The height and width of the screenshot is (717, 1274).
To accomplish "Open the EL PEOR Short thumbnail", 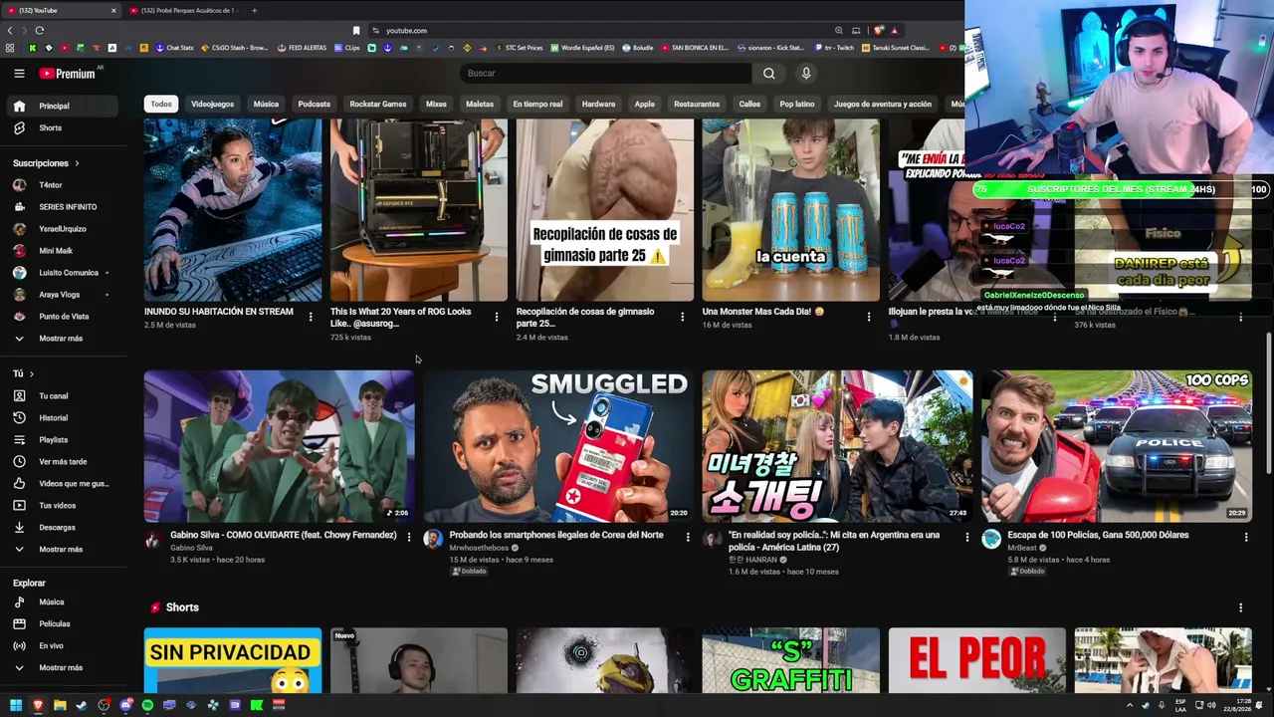I will coord(976,660).
